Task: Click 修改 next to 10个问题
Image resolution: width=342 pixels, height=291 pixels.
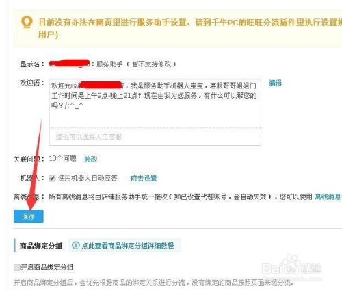Action: pos(91,159)
